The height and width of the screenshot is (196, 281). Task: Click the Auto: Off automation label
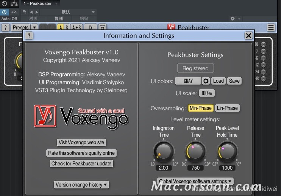(9, 19)
